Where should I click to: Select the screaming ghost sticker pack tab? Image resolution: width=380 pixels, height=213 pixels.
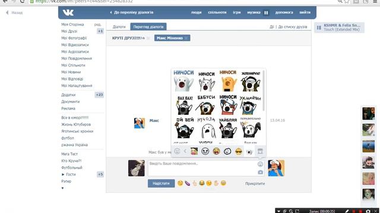(x=249, y=151)
